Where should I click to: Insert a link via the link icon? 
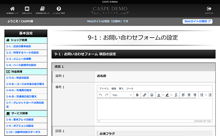pos(144,95)
